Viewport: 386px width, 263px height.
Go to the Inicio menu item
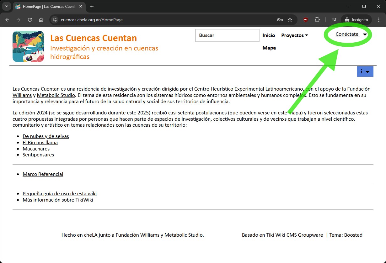pyautogui.click(x=269, y=35)
